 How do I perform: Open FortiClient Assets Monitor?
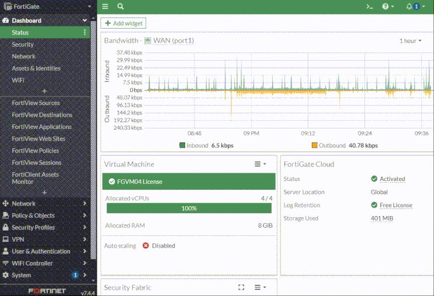35,178
